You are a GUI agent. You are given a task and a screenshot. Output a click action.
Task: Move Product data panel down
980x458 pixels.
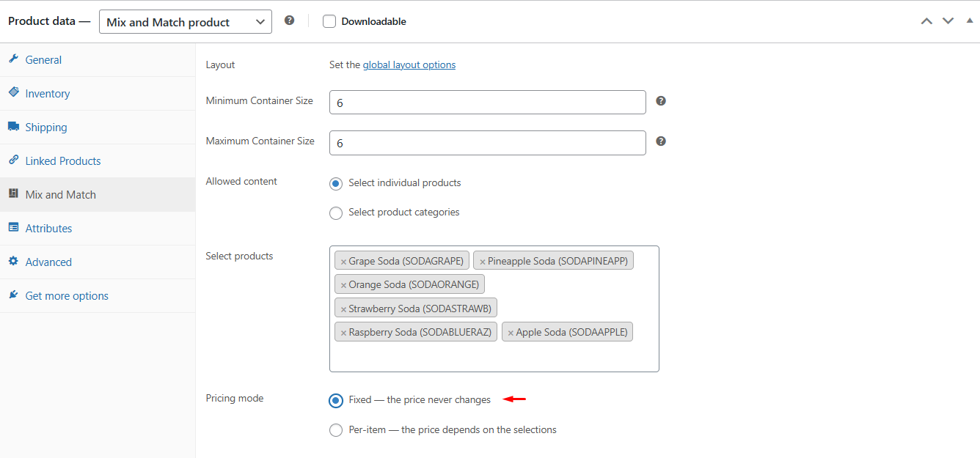pyautogui.click(x=948, y=21)
